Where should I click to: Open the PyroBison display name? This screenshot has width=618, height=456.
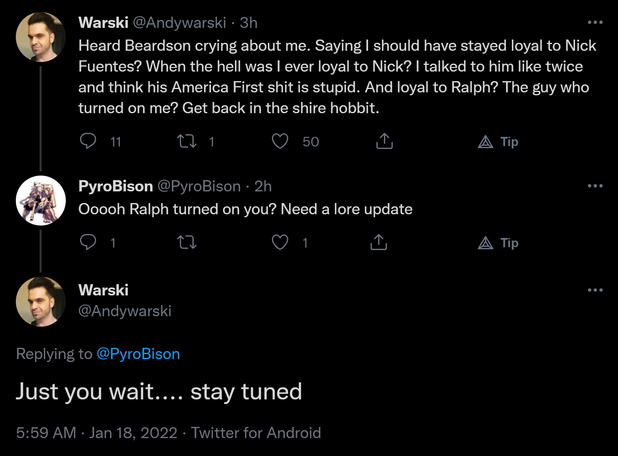[115, 186]
